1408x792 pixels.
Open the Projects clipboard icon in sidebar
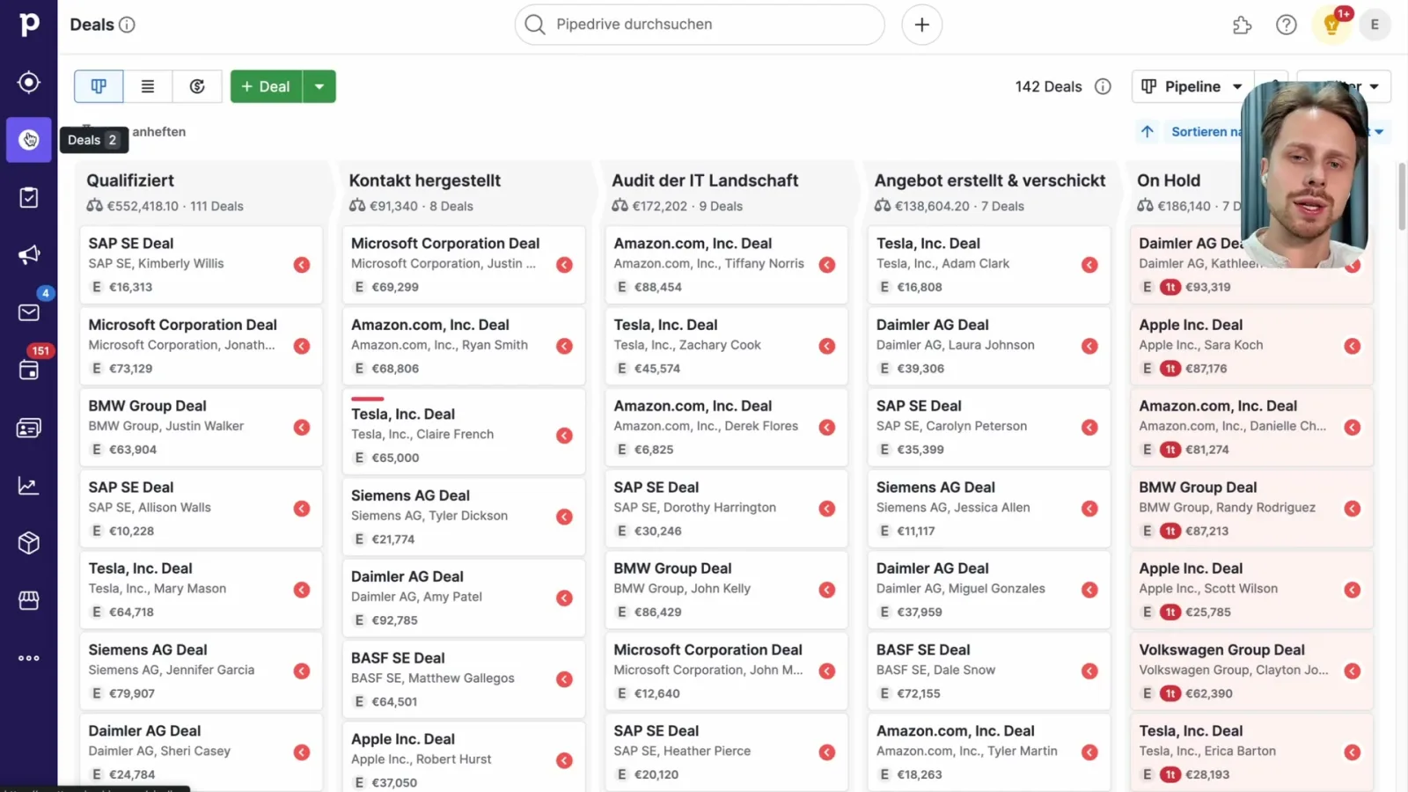[x=29, y=197]
